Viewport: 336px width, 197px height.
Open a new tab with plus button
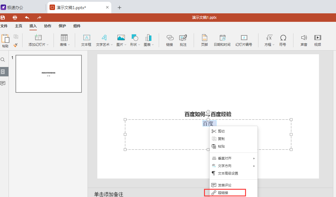(120, 8)
